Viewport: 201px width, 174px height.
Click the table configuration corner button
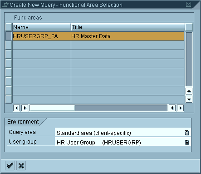coord(189,27)
